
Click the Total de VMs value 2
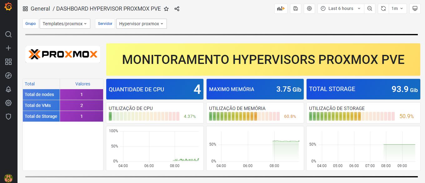(x=82, y=105)
